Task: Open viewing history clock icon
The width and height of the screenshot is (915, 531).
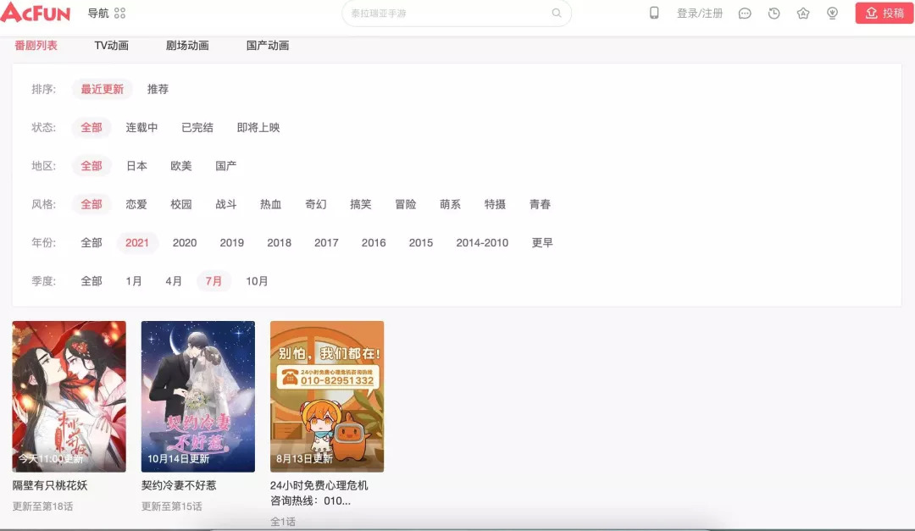Action: 774,14
